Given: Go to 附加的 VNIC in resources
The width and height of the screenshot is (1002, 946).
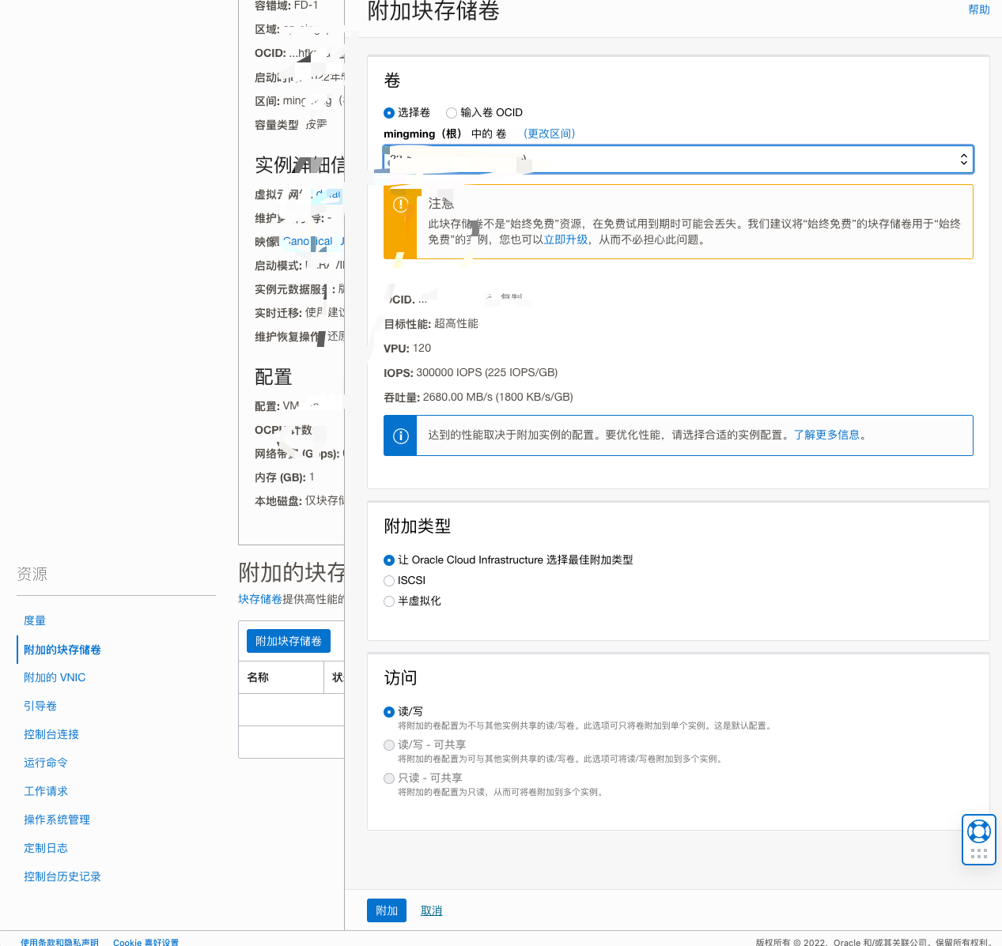Looking at the screenshot, I should (55, 677).
